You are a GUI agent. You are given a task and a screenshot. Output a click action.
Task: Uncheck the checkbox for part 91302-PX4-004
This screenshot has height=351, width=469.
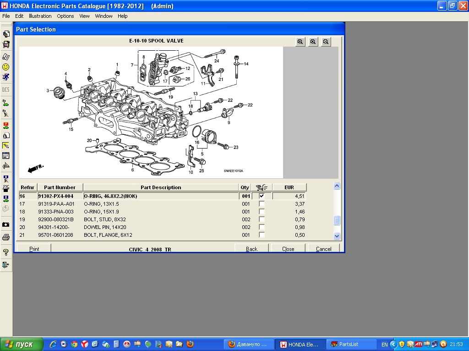pyautogui.click(x=262, y=196)
